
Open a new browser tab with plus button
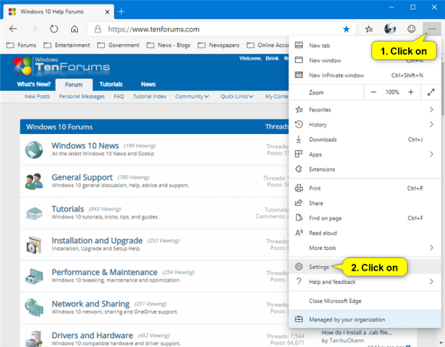pos(121,11)
